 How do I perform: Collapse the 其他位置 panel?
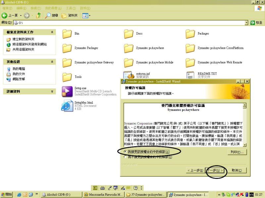pos(52,62)
